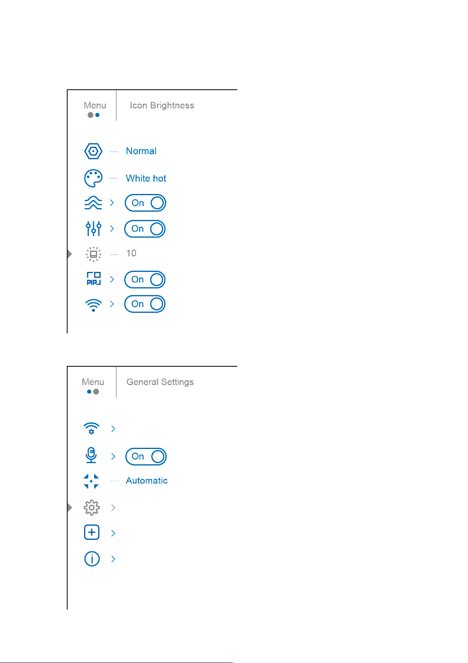This screenshot has width=468, height=663.
Task: Select the four-arrow calibration mode icon
Action: point(91,481)
